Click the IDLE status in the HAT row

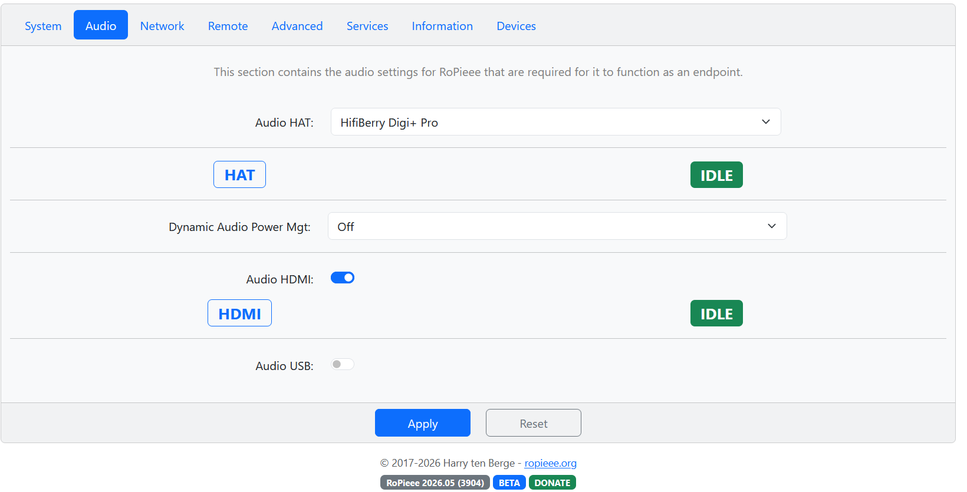click(x=716, y=175)
